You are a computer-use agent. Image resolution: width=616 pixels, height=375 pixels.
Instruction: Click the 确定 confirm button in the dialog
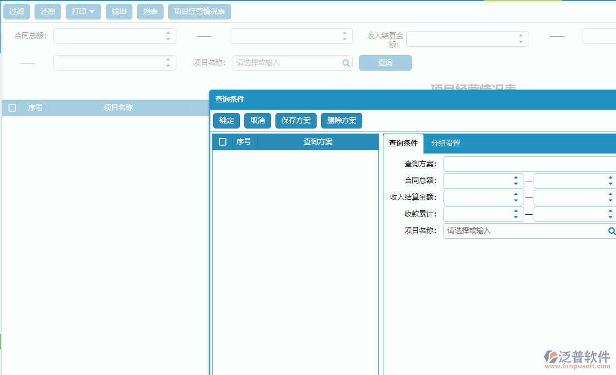point(226,120)
